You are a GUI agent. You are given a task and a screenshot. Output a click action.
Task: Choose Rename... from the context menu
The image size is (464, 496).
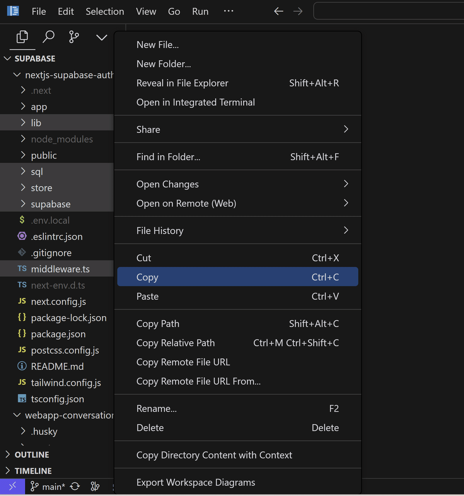tap(237, 409)
